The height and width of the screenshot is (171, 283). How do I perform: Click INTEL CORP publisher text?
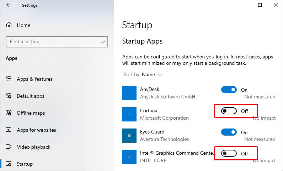coord(153,160)
